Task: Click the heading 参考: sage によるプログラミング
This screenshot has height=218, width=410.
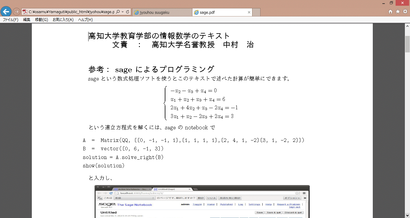Action: tap(151, 69)
